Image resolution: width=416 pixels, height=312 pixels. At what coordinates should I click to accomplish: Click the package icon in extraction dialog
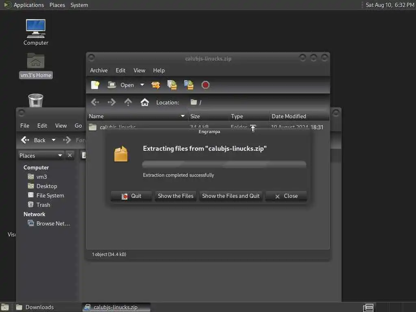pyautogui.click(x=121, y=154)
